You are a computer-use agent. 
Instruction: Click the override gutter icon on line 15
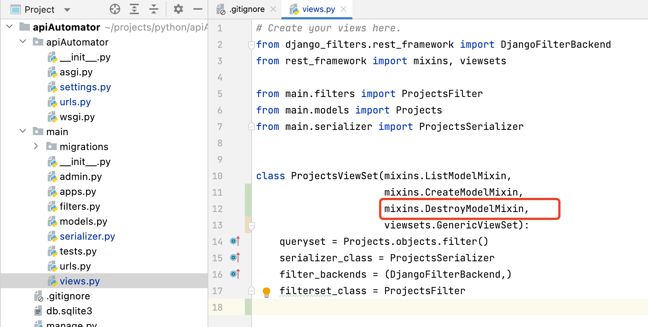[x=235, y=258]
